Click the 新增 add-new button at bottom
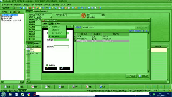The height and width of the screenshot is (97, 172). point(7,87)
